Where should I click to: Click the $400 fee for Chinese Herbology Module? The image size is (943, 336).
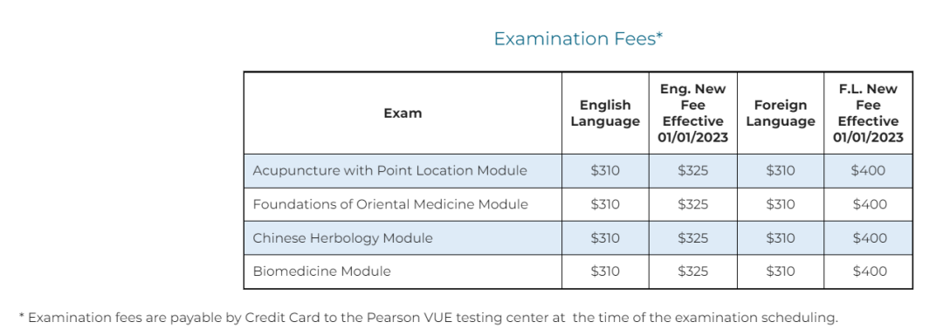pos(870,238)
